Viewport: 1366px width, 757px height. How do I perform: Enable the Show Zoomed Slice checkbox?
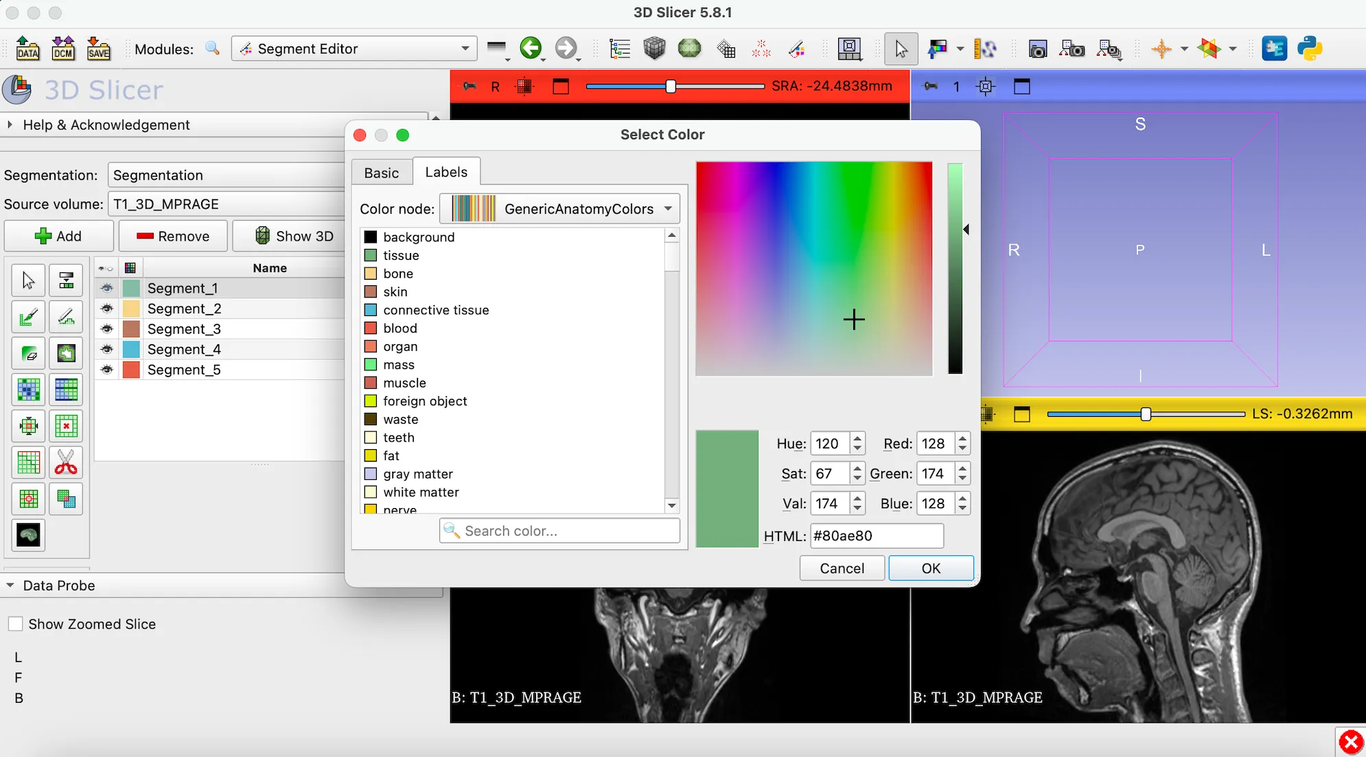tap(15, 623)
